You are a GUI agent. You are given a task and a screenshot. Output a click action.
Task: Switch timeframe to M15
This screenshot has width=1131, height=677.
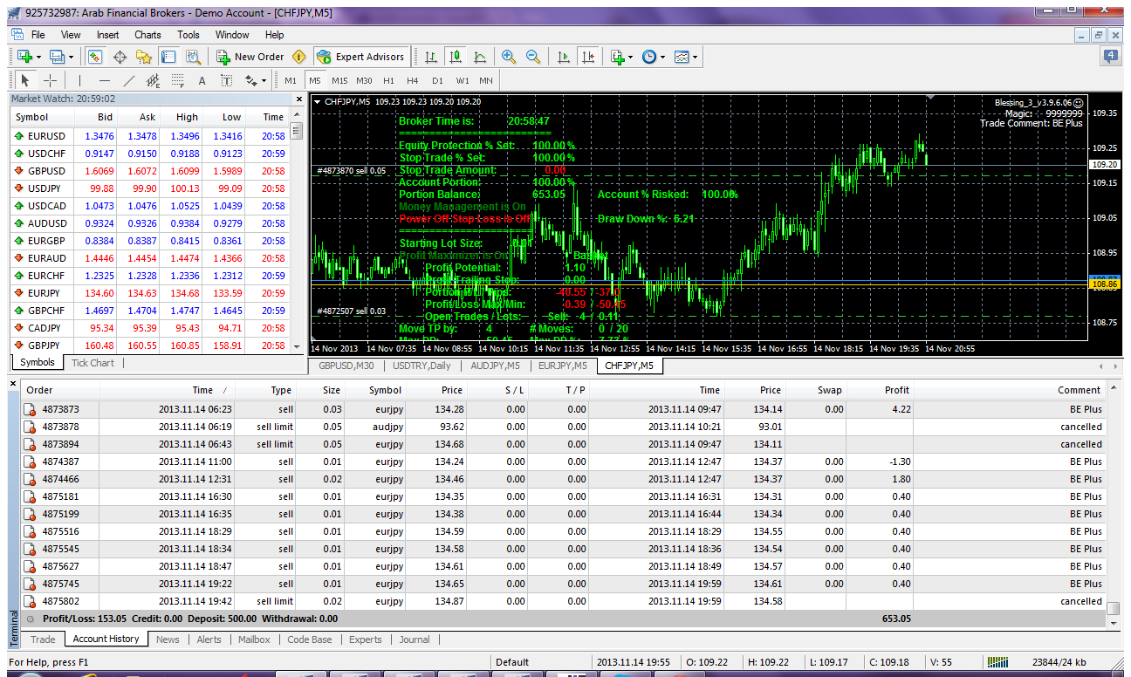pos(339,80)
